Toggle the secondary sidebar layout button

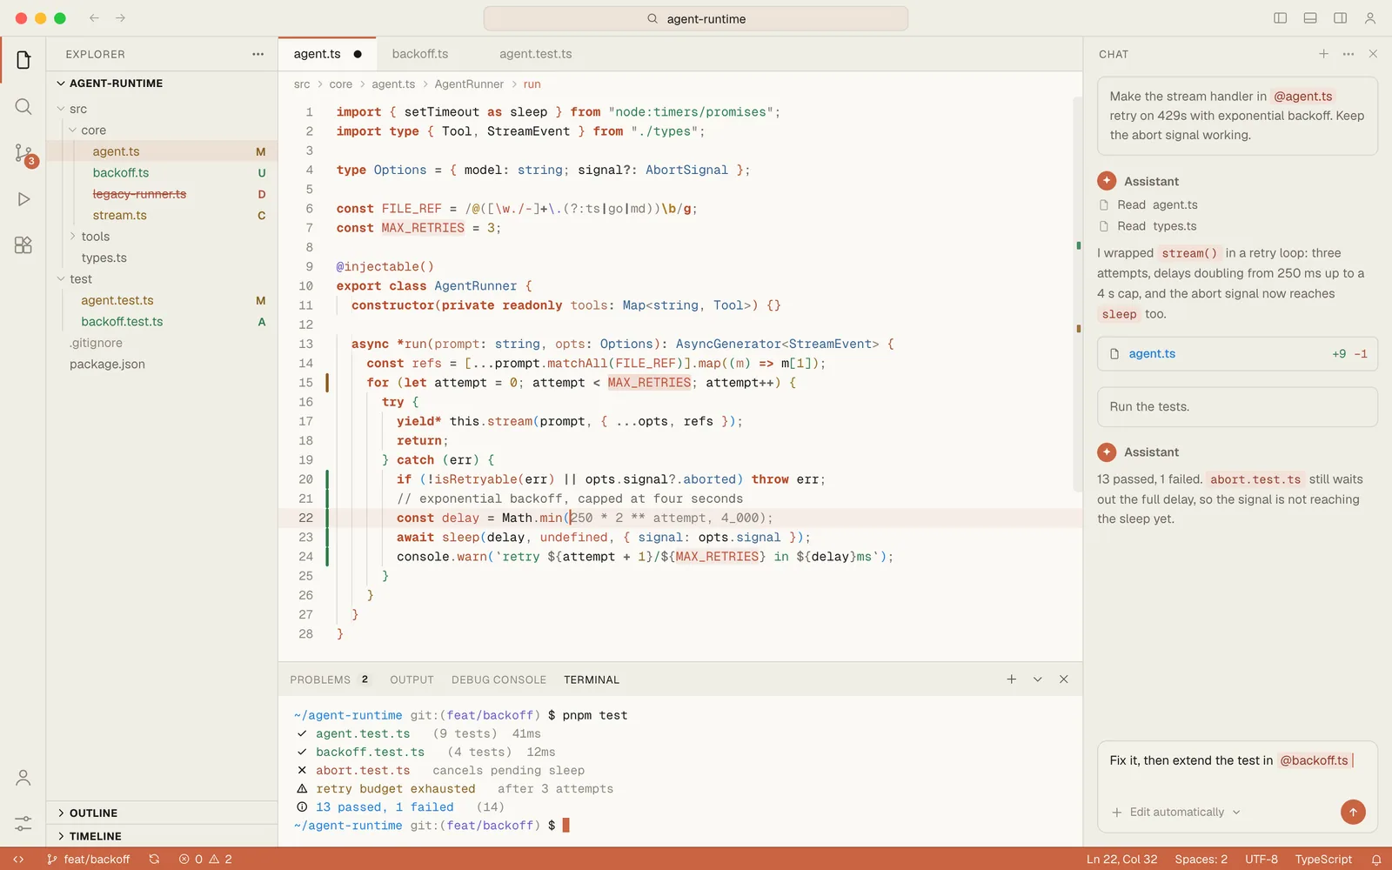[x=1341, y=18]
